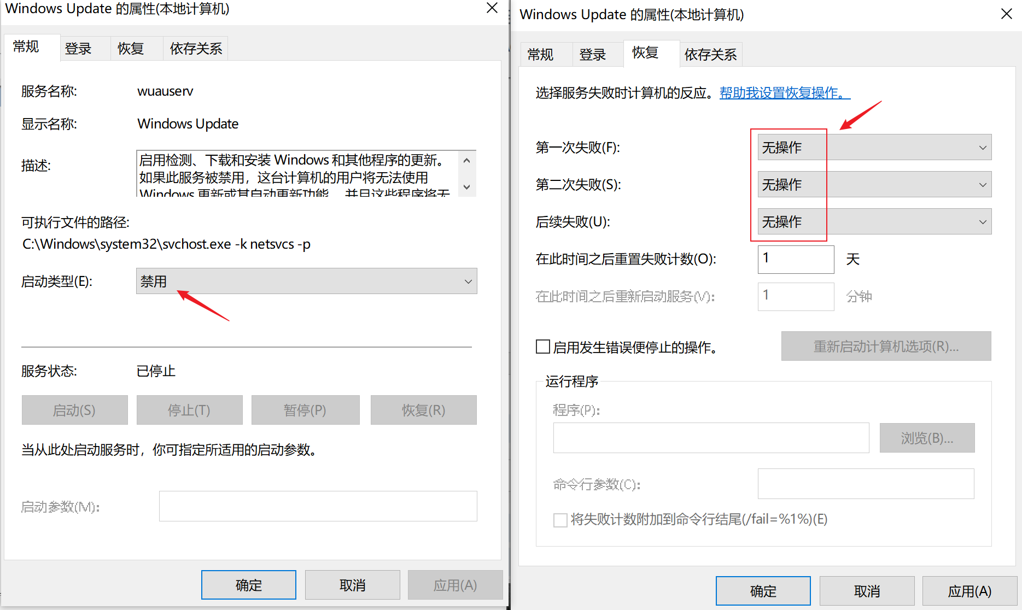The height and width of the screenshot is (610, 1022).
Task: Apply changes with 应用(A) in right dialog
Action: pos(970,591)
